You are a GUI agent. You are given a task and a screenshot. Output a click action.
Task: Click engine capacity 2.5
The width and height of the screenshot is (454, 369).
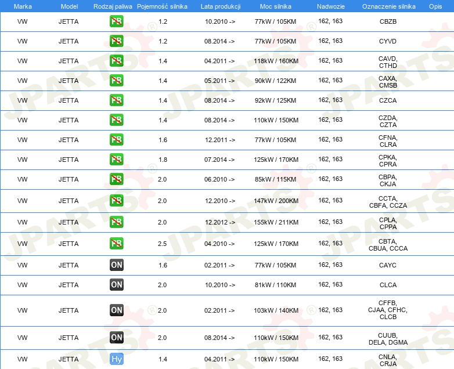click(162, 244)
